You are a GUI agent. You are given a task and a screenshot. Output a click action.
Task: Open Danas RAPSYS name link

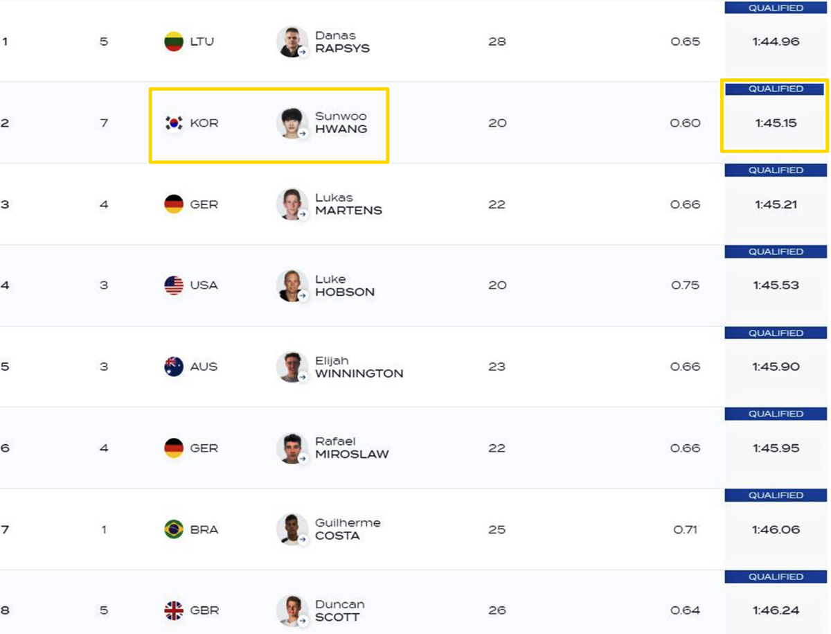(x=342, y=42)
